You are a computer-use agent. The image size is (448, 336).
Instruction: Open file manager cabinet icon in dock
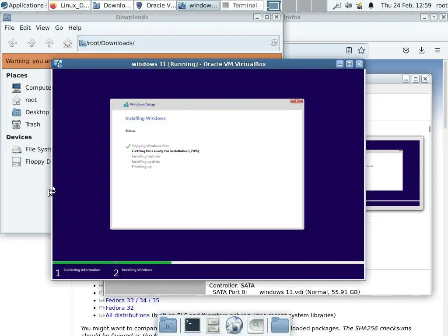click(213, 325)
